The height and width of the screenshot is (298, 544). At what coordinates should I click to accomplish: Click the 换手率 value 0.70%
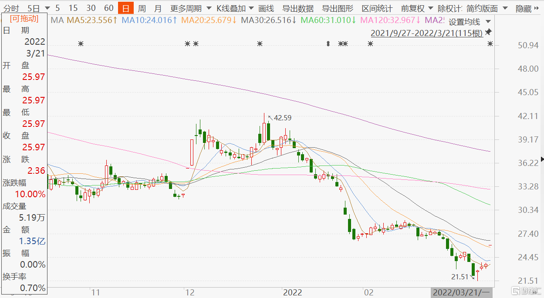click(x=33, y=288)
